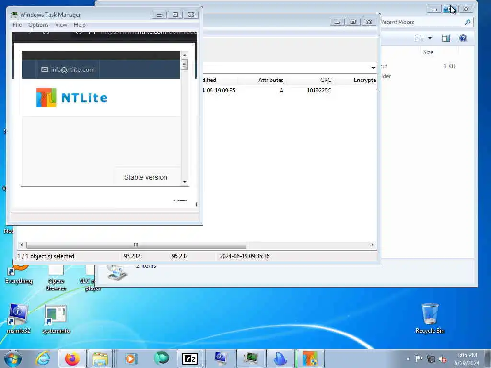Click the blue shark fin taskbar icon

[280, 358]
